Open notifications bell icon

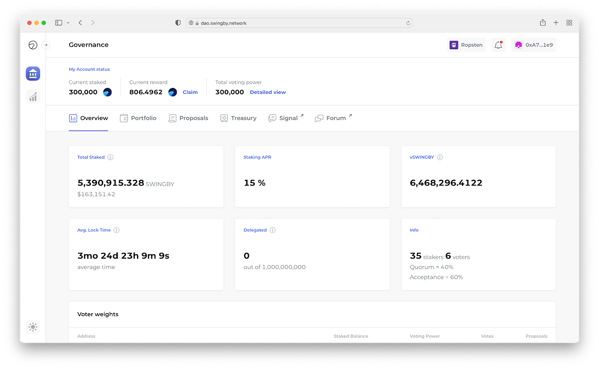pos(498,45)
